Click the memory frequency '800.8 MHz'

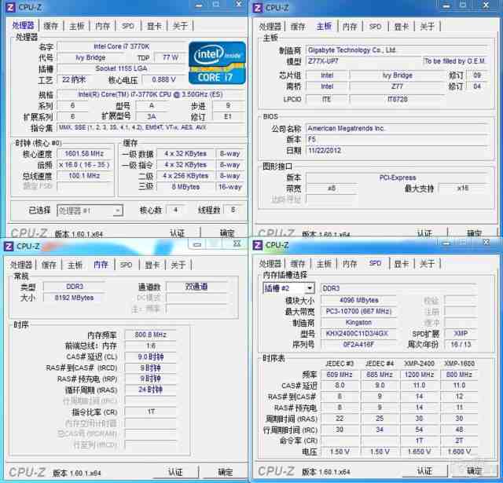(150, 335)
